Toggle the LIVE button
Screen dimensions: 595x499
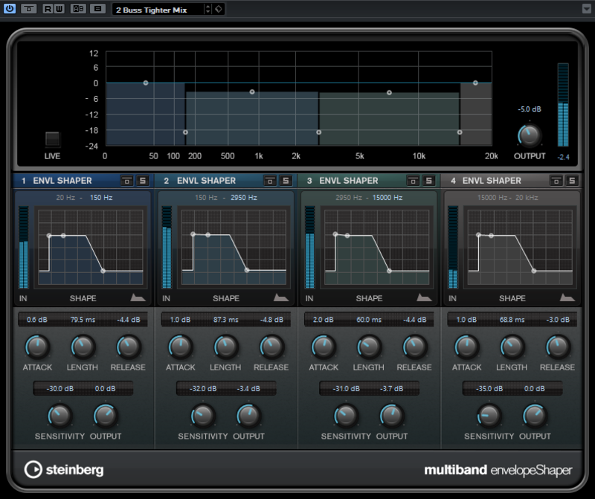point(52,139)
